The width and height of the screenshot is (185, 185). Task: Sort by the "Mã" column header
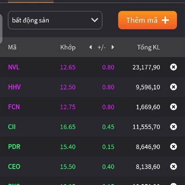(12, 47)
